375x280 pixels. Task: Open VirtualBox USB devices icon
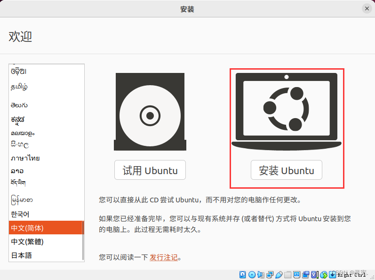tap(279, 275)
